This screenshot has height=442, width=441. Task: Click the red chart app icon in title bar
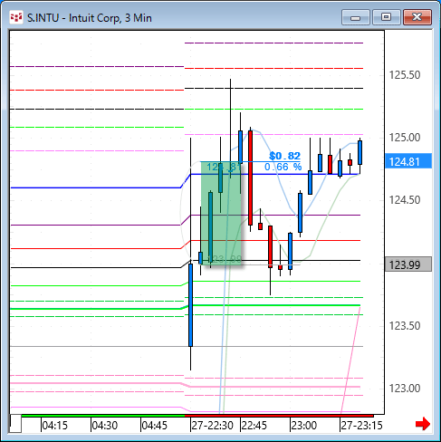coord(16,17)
